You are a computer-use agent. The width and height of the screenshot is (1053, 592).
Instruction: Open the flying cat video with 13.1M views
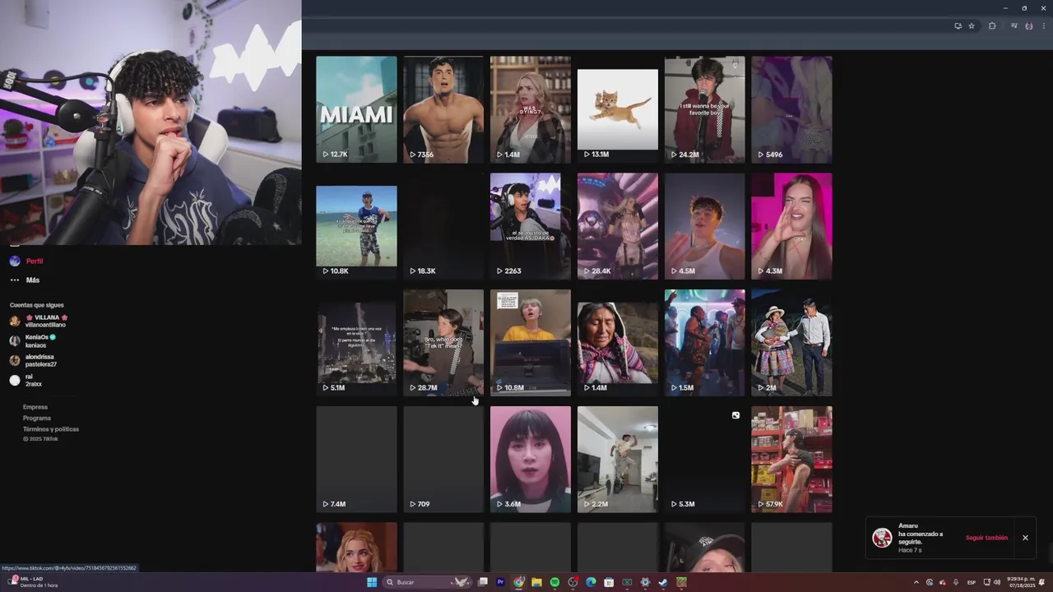point(618,109)
